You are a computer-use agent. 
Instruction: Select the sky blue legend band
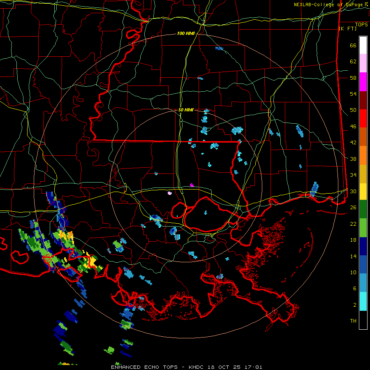coord(363,283)
